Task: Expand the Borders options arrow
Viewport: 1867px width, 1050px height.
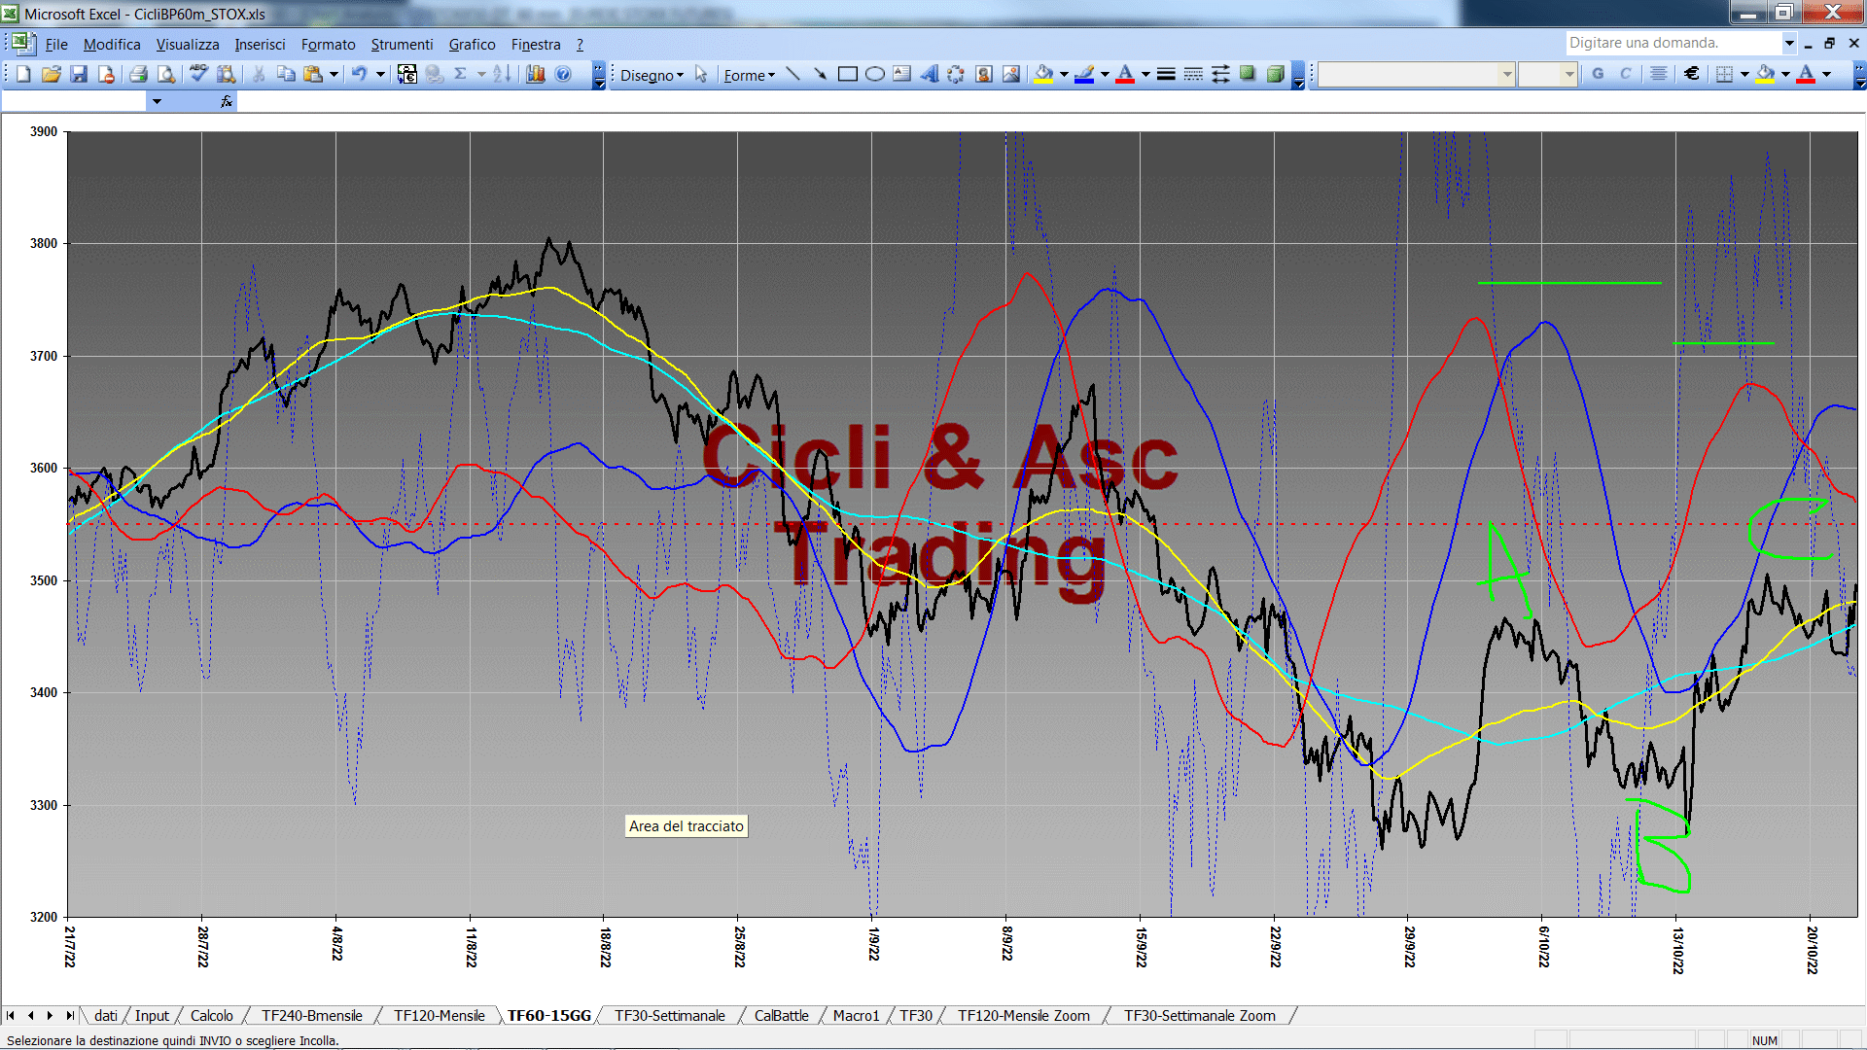Action: pos(1744,74)
